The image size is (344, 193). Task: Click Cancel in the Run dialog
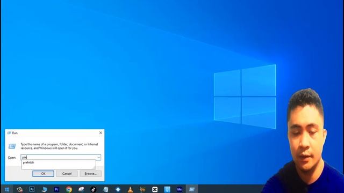[x=67, y=174]
